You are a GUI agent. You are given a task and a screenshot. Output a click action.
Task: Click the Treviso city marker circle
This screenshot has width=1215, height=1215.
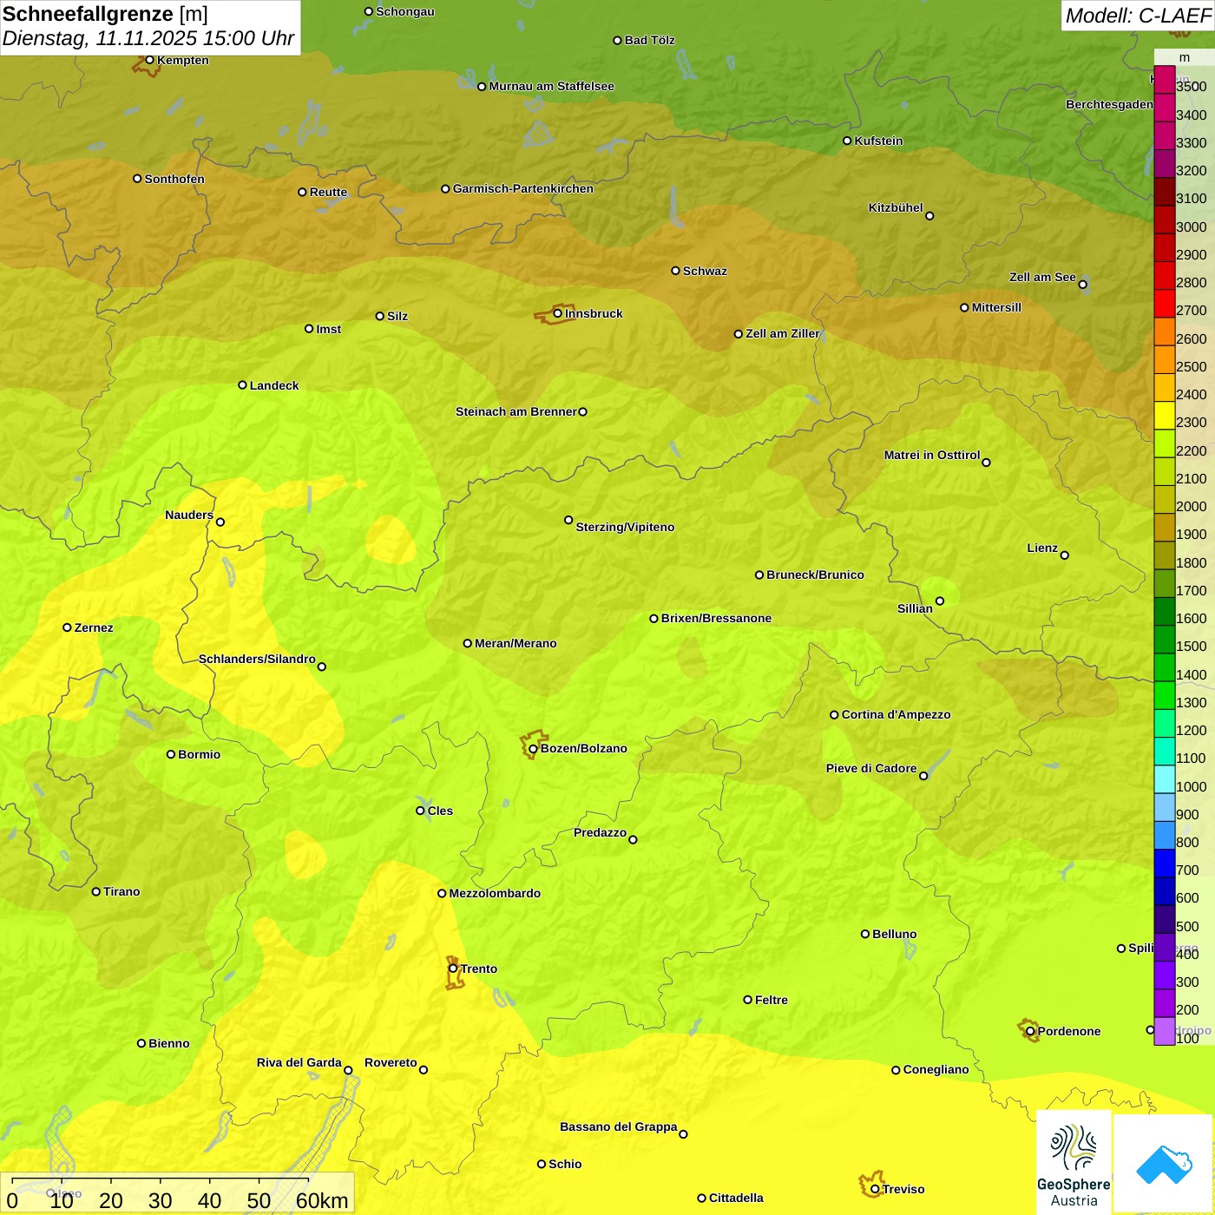[x=875, y=1189]
